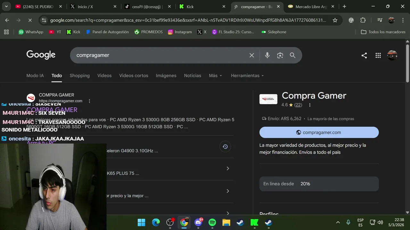
Task: Click the Compra Gamer logo thumbnail
Action: 268,99
